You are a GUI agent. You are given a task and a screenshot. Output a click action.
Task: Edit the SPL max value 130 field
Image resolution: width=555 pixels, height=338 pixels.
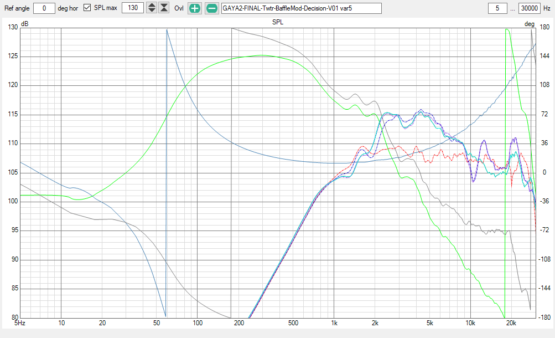pos(133,8)
